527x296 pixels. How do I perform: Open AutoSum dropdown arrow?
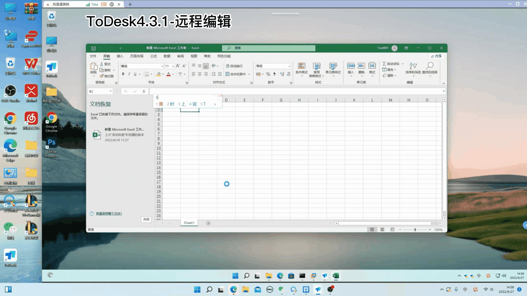click(403, 64)
